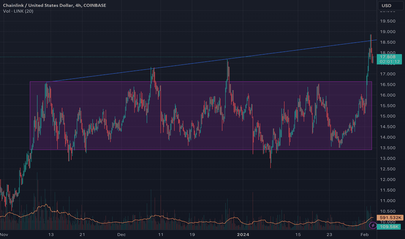Click the countdown timer 02:01:12

click(389, 62)
